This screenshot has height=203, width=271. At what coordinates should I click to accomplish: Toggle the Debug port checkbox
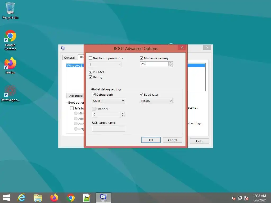tap(94, 94)
